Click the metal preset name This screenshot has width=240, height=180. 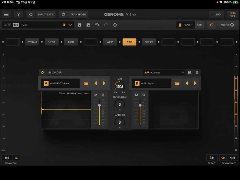(x=24, y=25)
